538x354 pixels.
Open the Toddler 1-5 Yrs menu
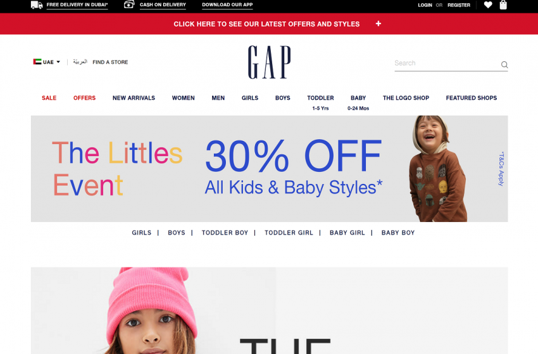tap(320, 102)
